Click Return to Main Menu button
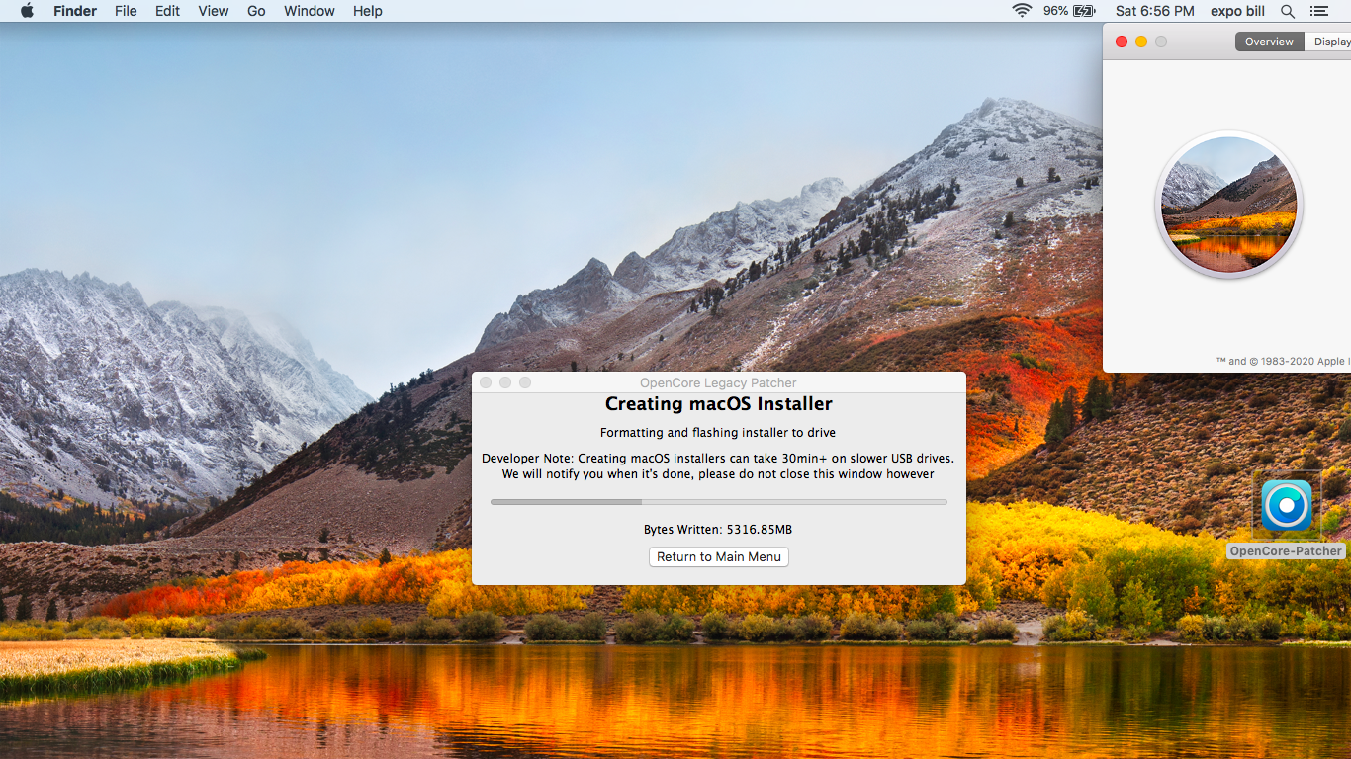Image resolution: width=1351 pixels, height=759 pixels. (x=719, y=556)
